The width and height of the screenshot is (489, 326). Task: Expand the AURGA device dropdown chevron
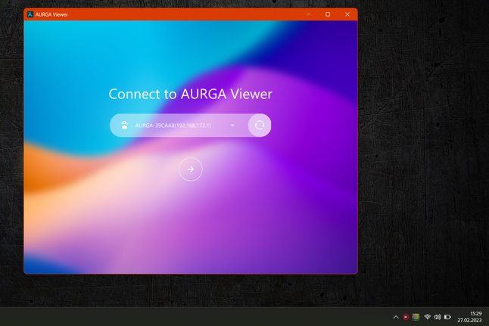pos(232,126)
